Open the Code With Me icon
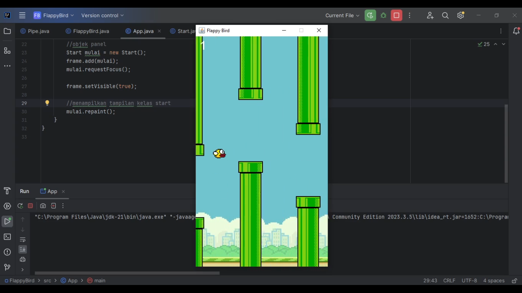Screen dimensions: 522x293 (x=430, y=16)
